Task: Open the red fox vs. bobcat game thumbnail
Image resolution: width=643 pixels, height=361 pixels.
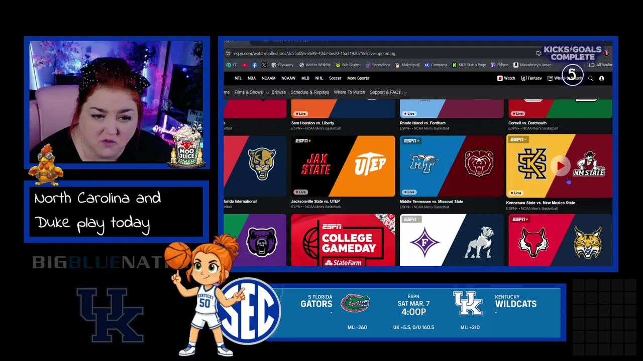Action: (561, 240)
